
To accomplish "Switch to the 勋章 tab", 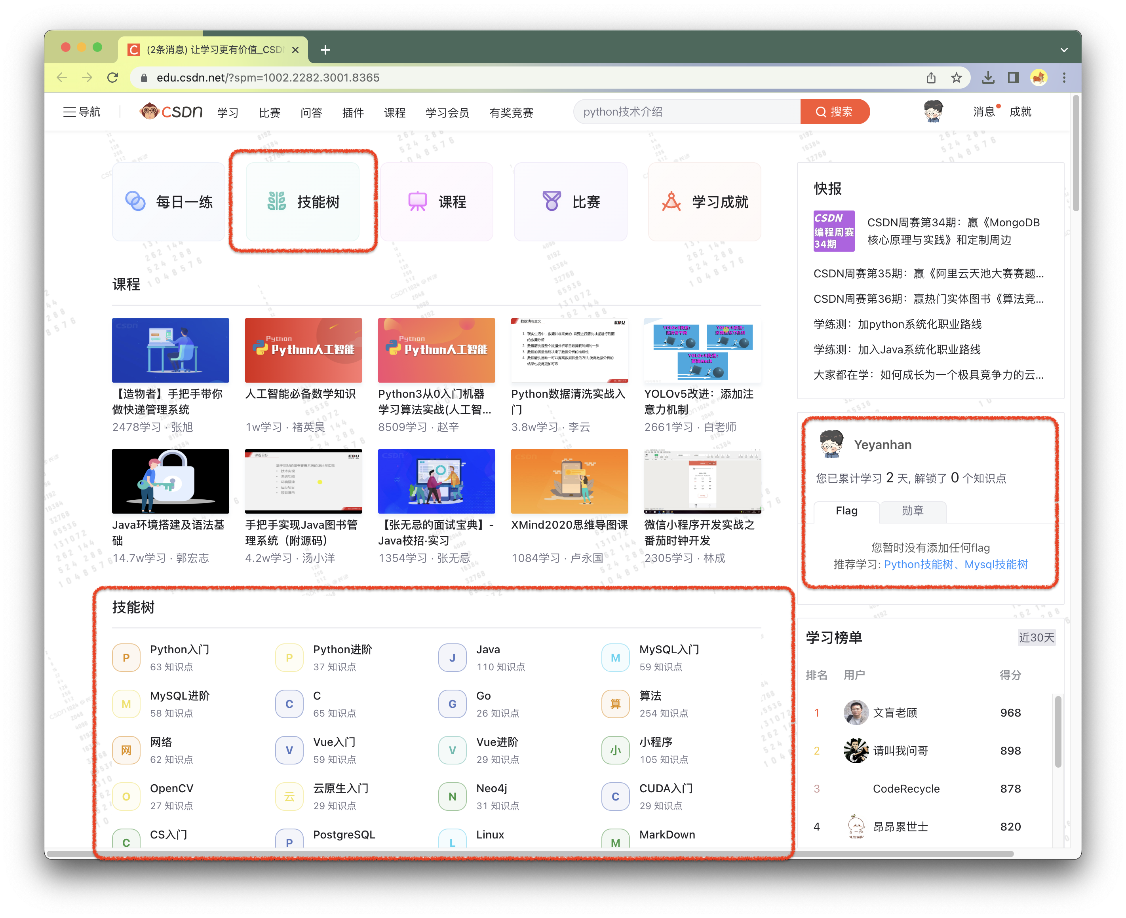I will click(x=912, y=511).
